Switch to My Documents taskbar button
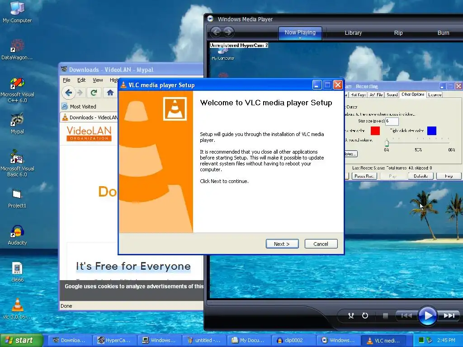This screenshot has height=347, width=463. point(249,340)
